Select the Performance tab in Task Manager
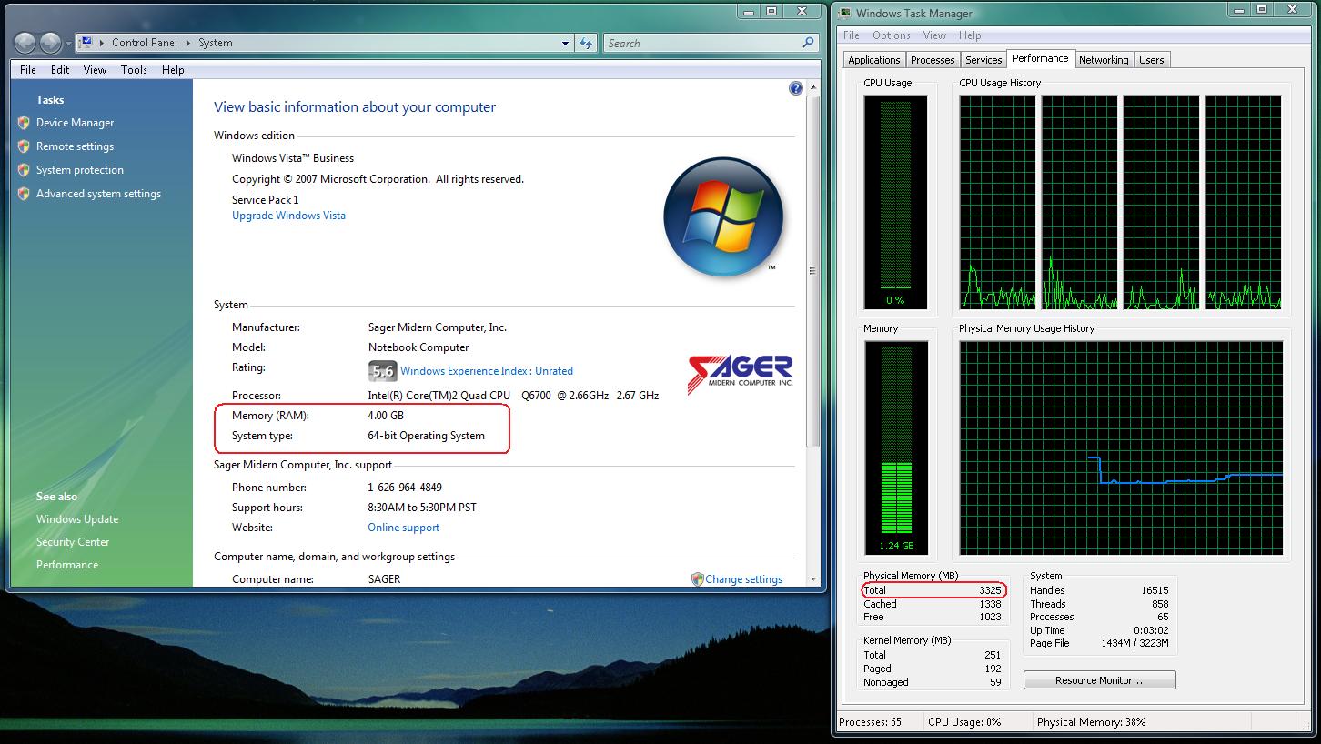Viewport: 1321px width, 744px height. point(1041,58)
